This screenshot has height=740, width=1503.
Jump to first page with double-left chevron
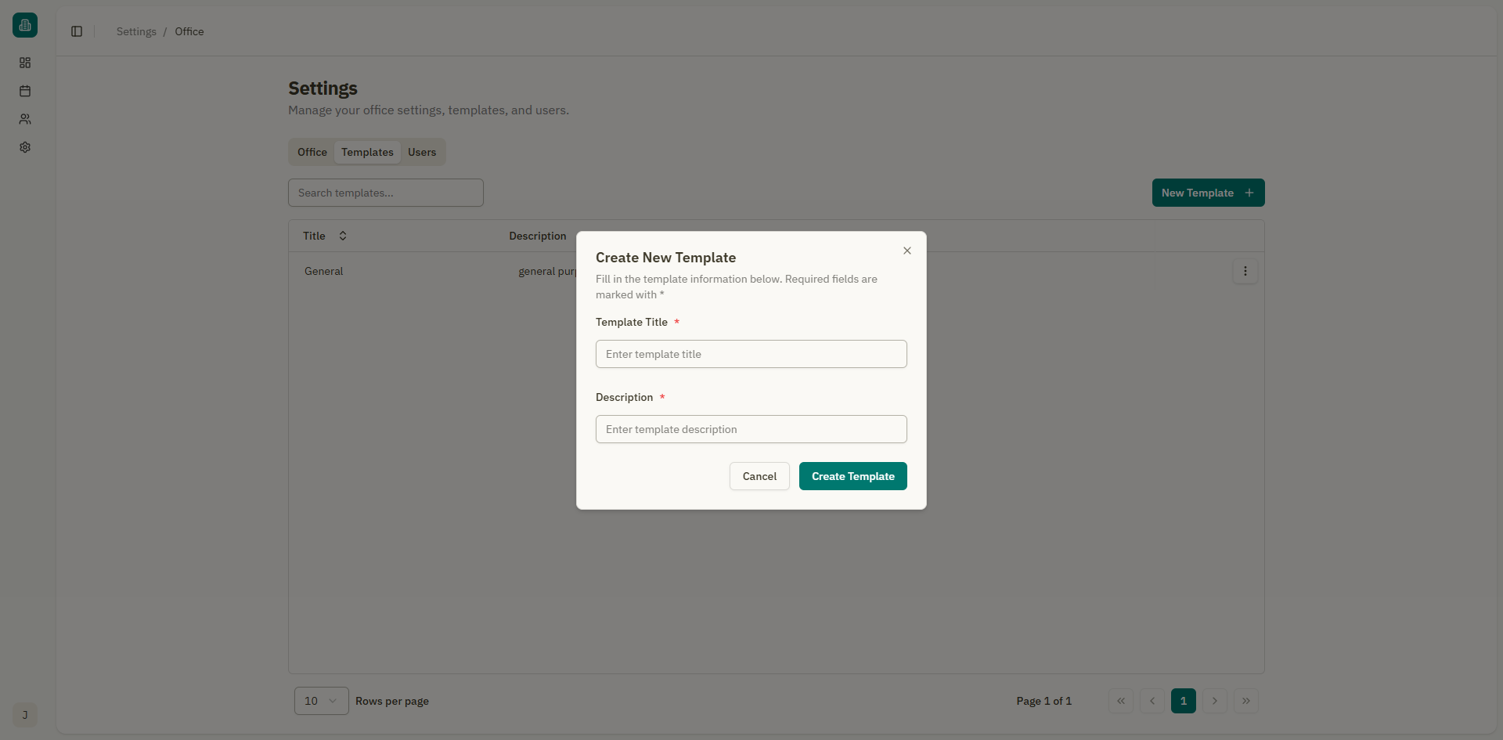pyautogui.click(x=1121, y=701)
